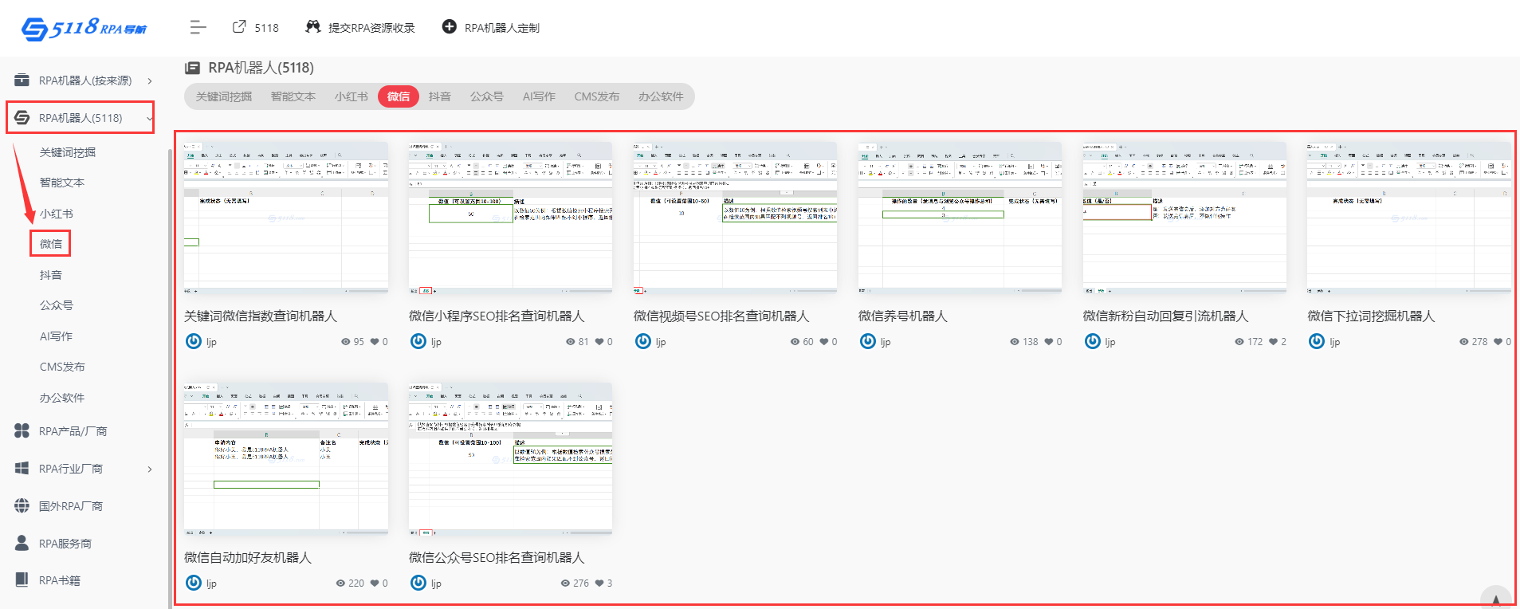This screenshot has height=609, width=1520.
Task: Collapse RPA机器人(5118) sidebar section
Action: [149, 119]
